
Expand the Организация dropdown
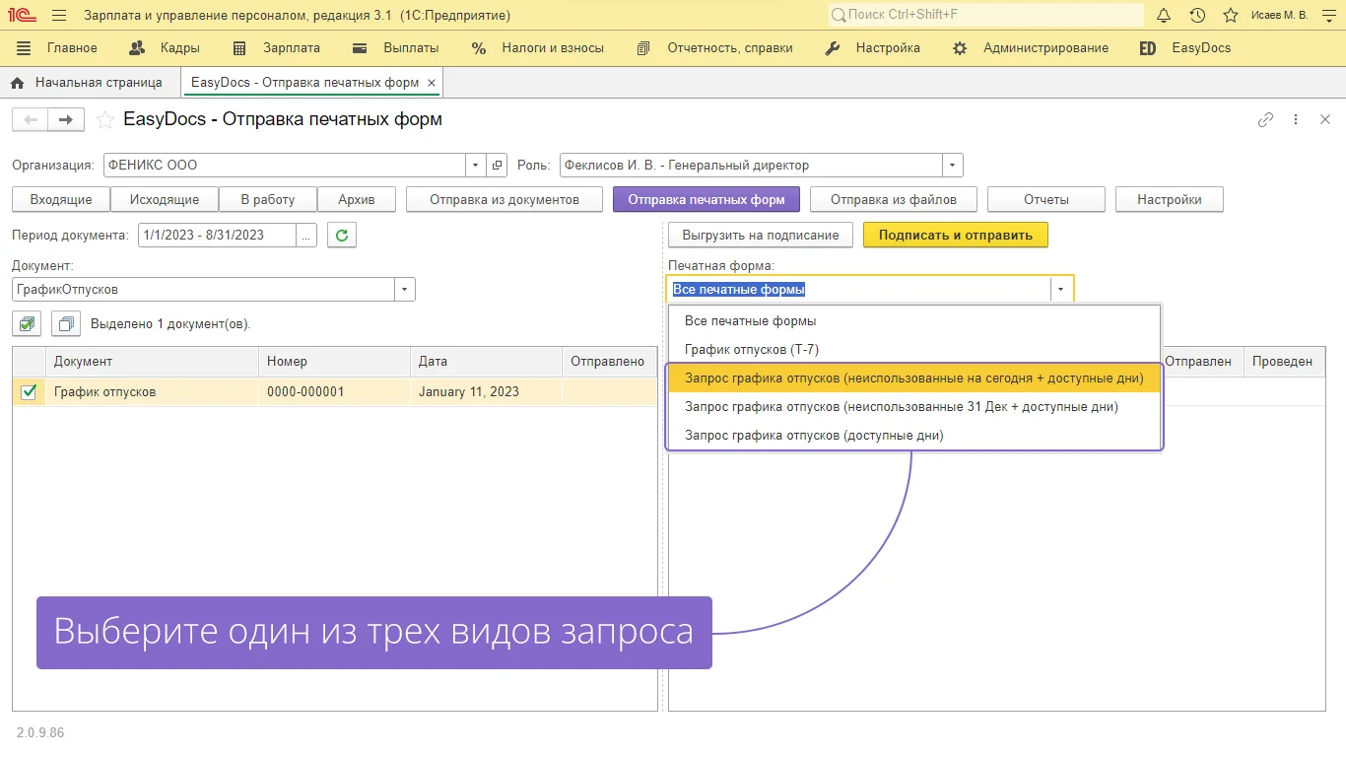coord(475,166)
